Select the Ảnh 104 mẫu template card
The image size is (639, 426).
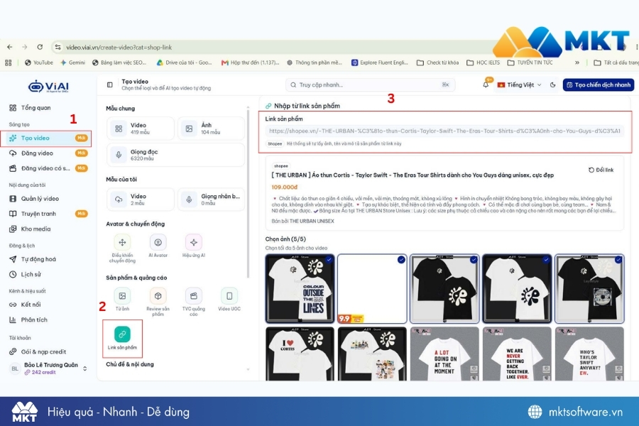coord(211,129)
